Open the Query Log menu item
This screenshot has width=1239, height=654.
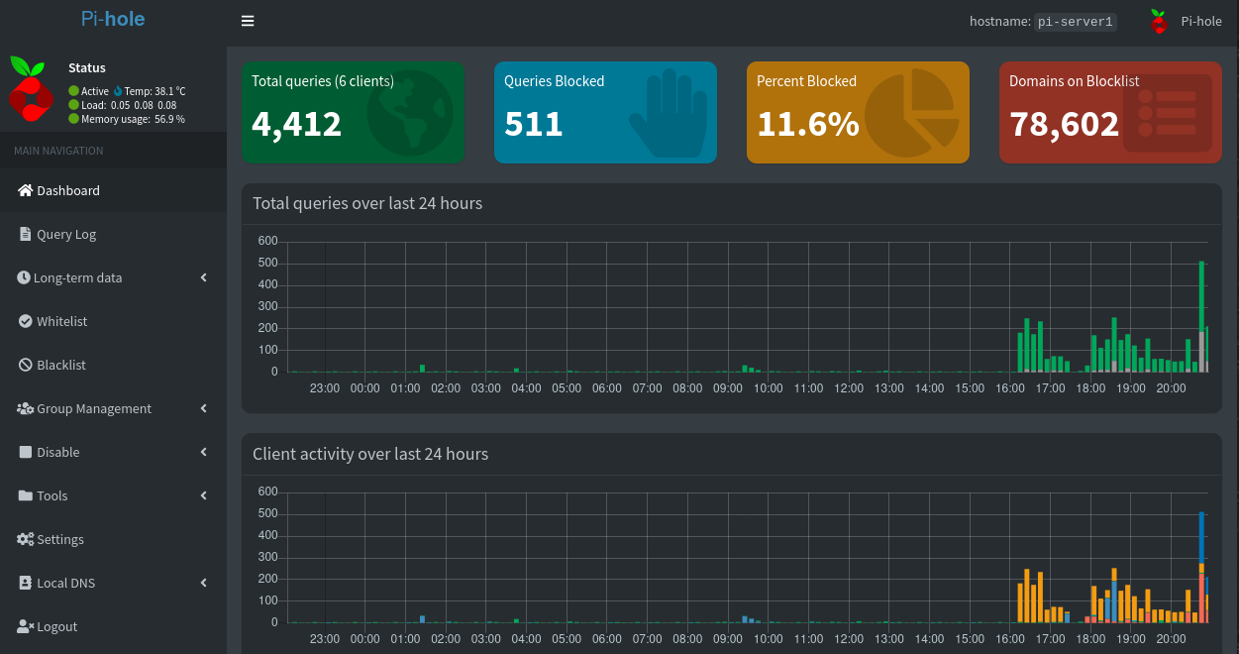(x=113, y=234)
